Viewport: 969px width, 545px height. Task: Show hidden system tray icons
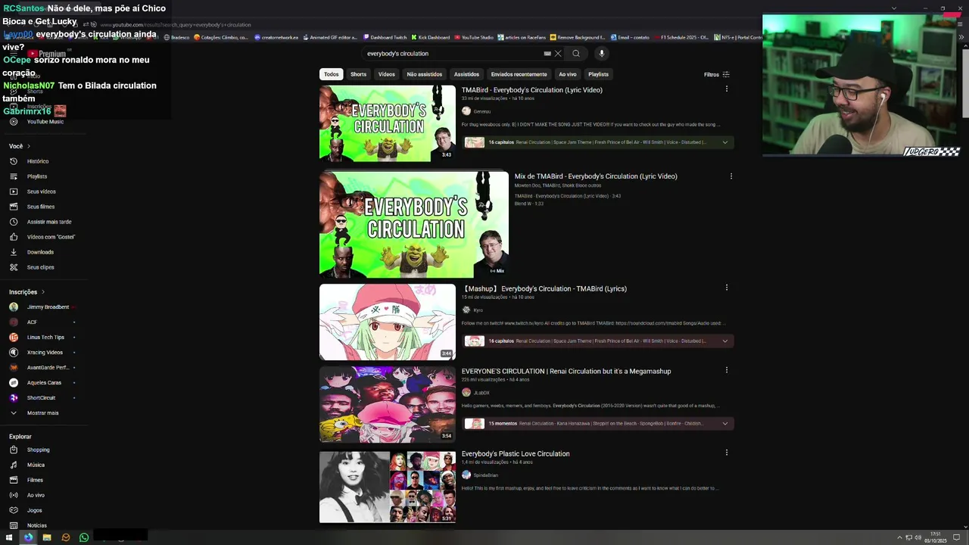[x=899, y=537]
